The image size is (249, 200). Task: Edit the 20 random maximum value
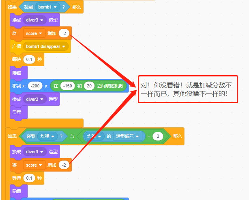[x=89, y=86]
